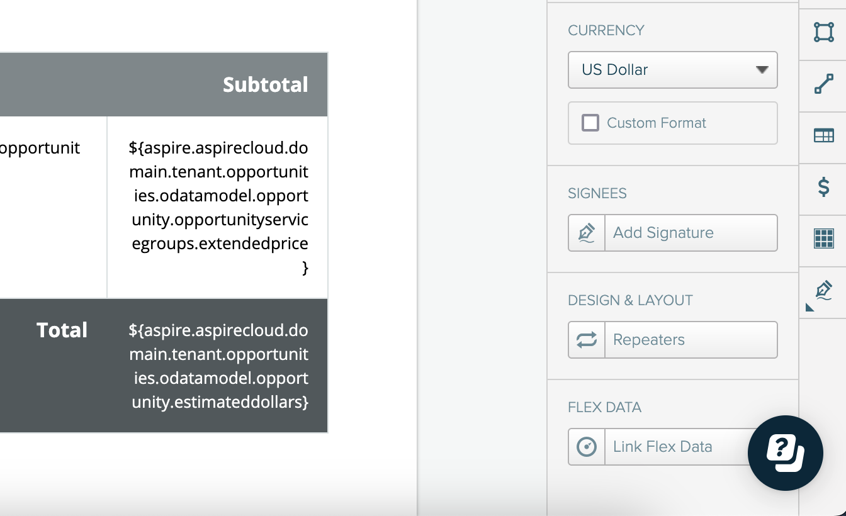Viewport: 846px width, 516px height.
Task: Select the estimateddollars total cell
Action: (x=218, y=366)
